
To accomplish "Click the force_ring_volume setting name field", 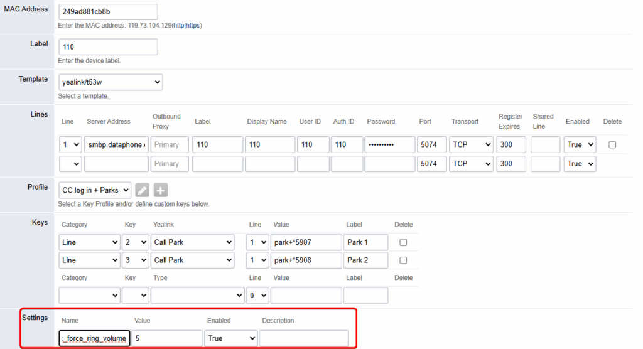I will pyautogui.click(x=94, y=338).
